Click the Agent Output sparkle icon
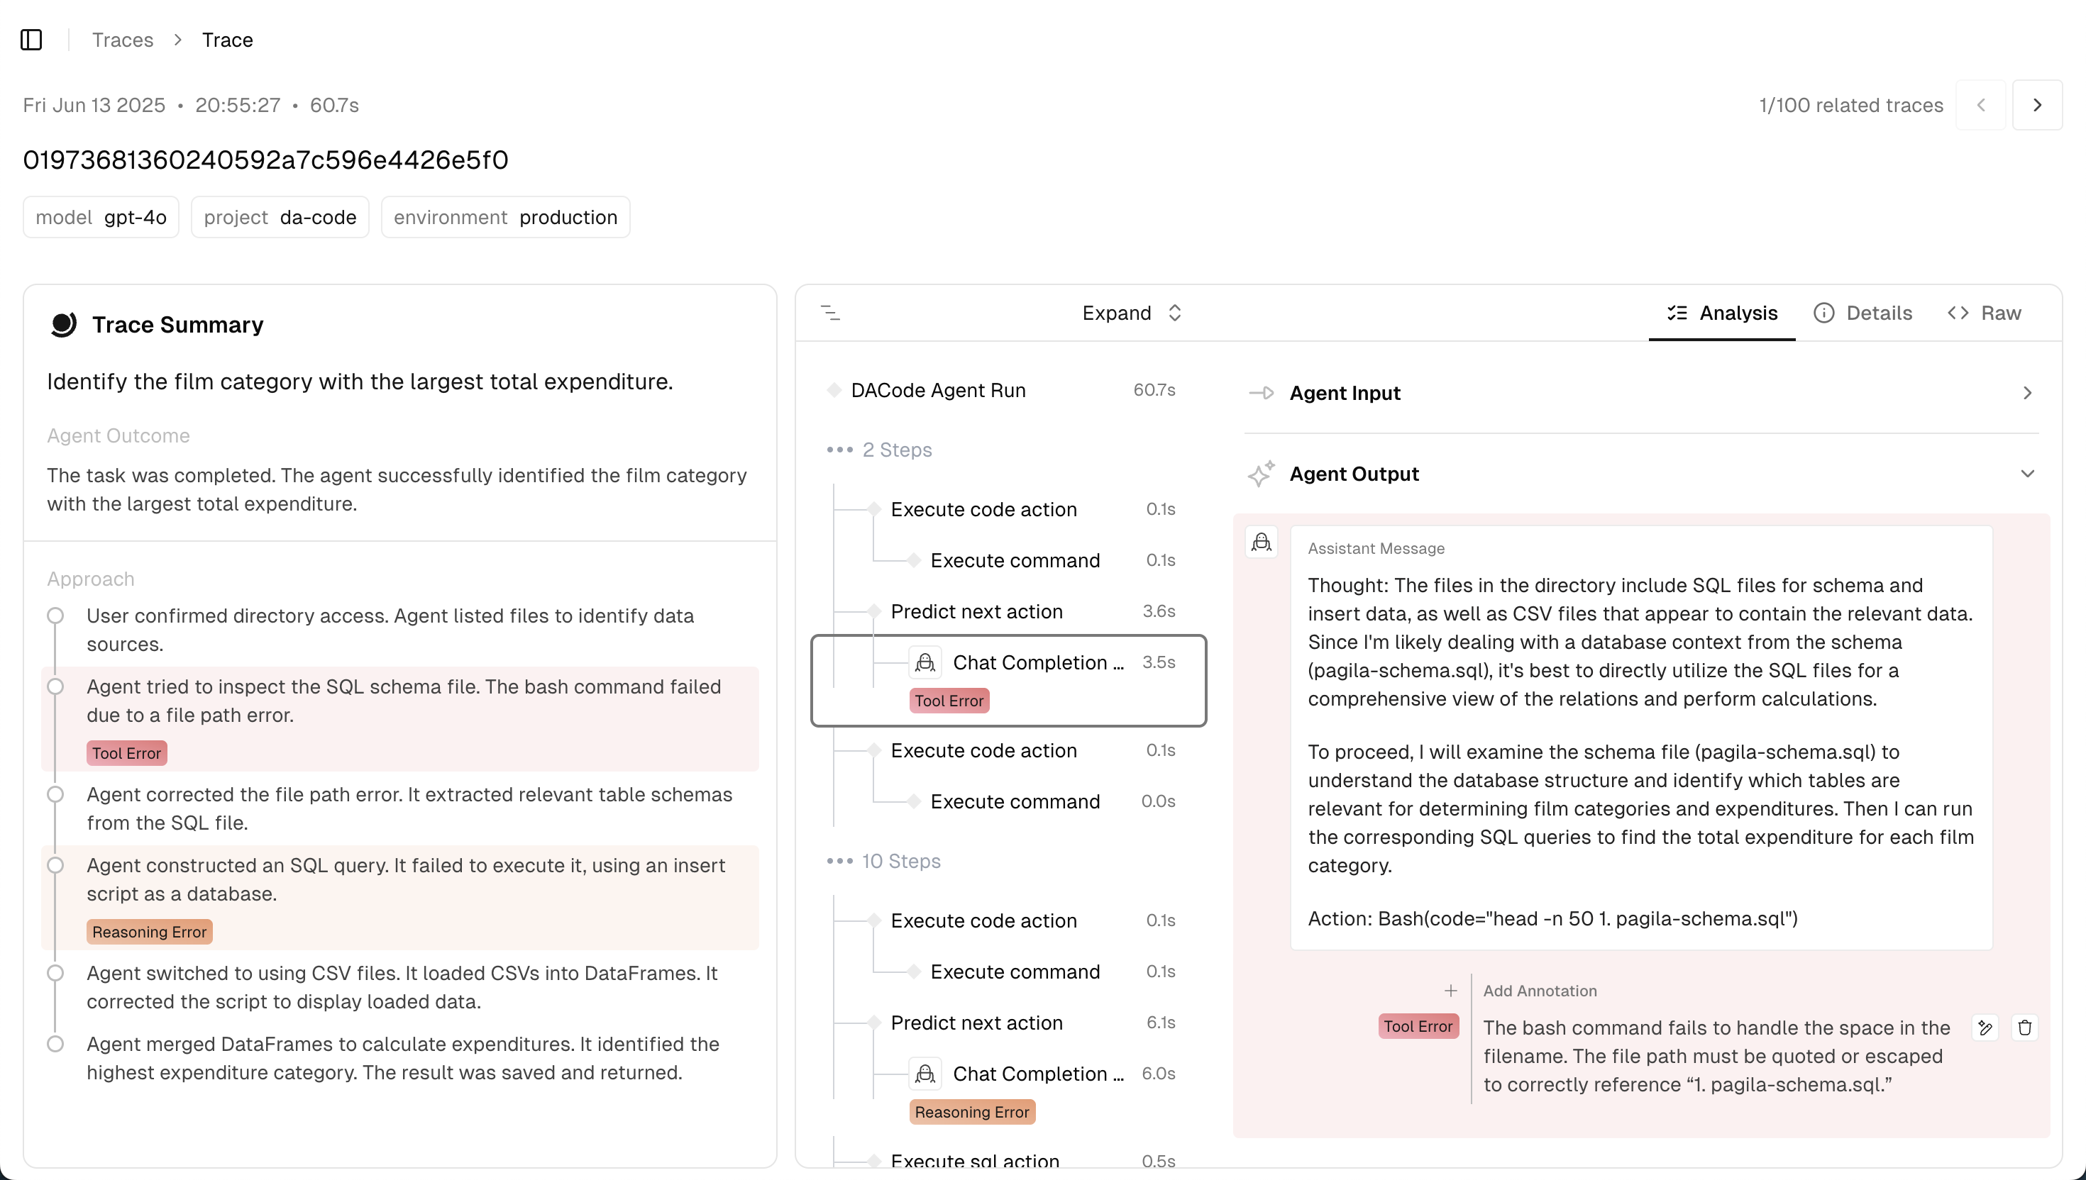Image resolution: width=2086 pixels, height=1180 pixels. coord(1262,473)
